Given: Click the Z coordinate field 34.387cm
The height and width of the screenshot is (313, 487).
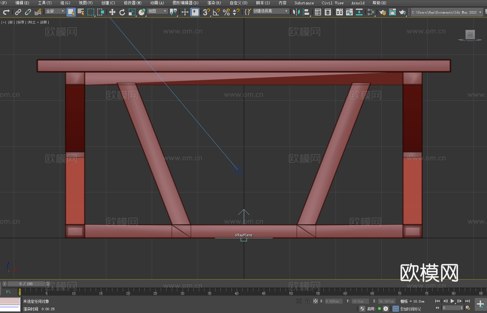Looking at the screenshot, I should click(387, 301).
